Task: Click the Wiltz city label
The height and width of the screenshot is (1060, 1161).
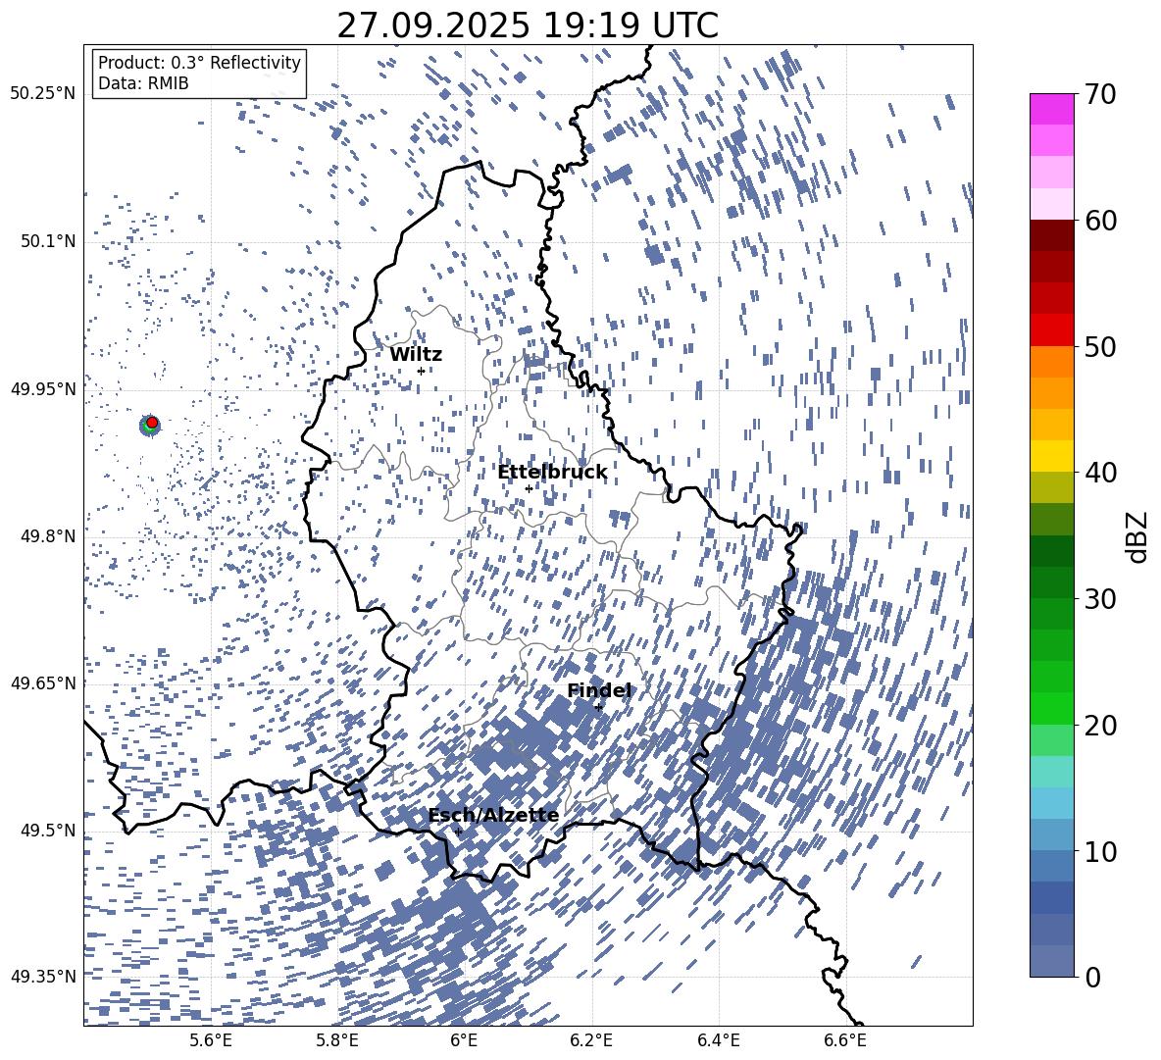Action: 416,354
